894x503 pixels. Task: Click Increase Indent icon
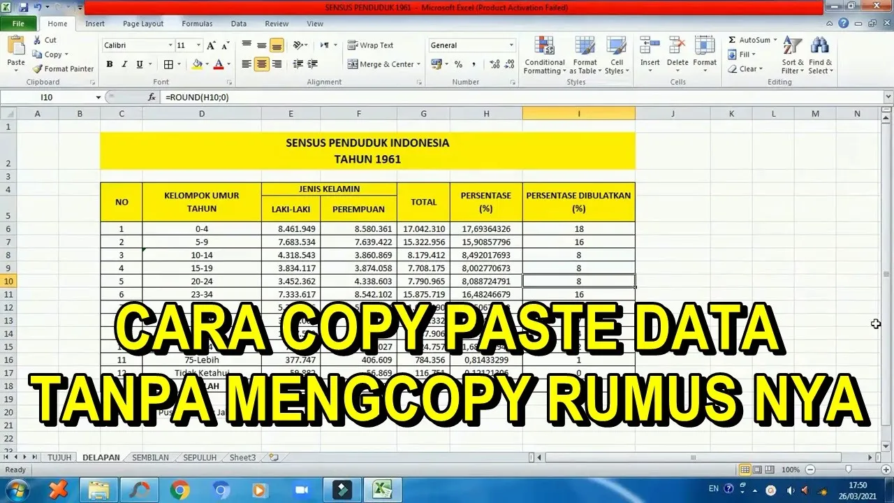tap(312, 64)
